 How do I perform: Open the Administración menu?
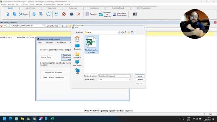(x=50, y=4)
